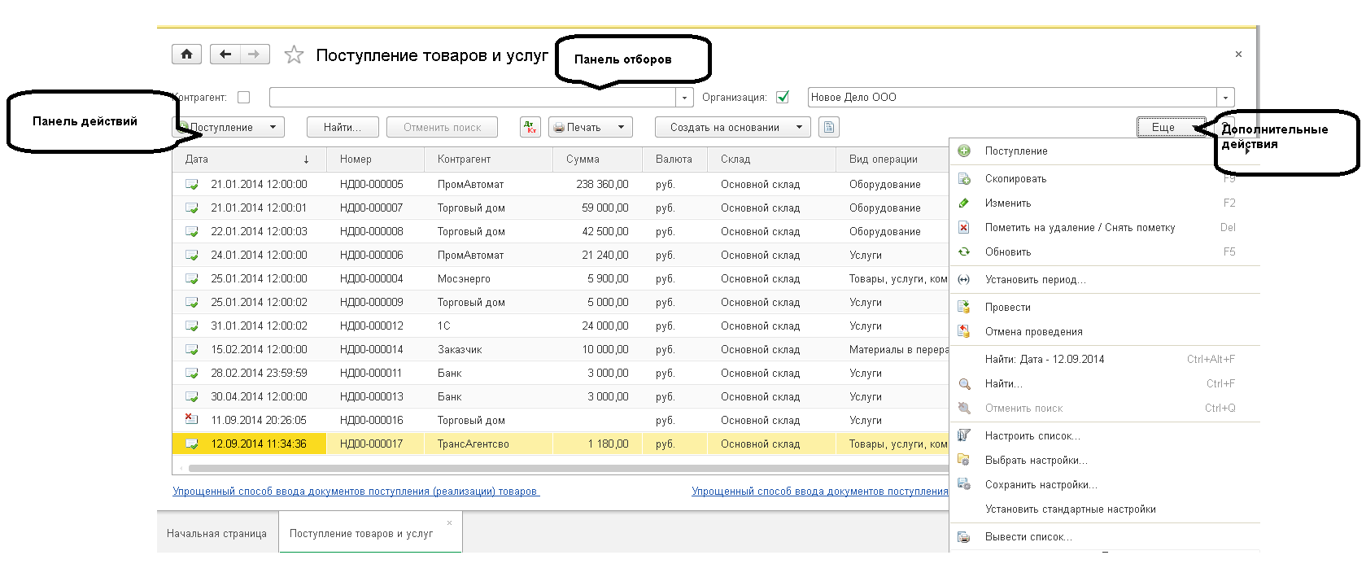Viewport: 1366px width, 577px height.
Task: Select Скопировать from the Еще menu
Action: [x=1015, y=179]
